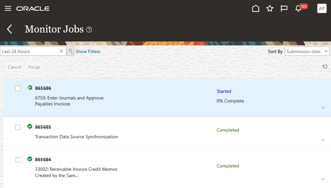Image resolution: width=331 pixels, height=188 pixels.
Task: Open the Watchlist flag icon
Action: [284, 9]
